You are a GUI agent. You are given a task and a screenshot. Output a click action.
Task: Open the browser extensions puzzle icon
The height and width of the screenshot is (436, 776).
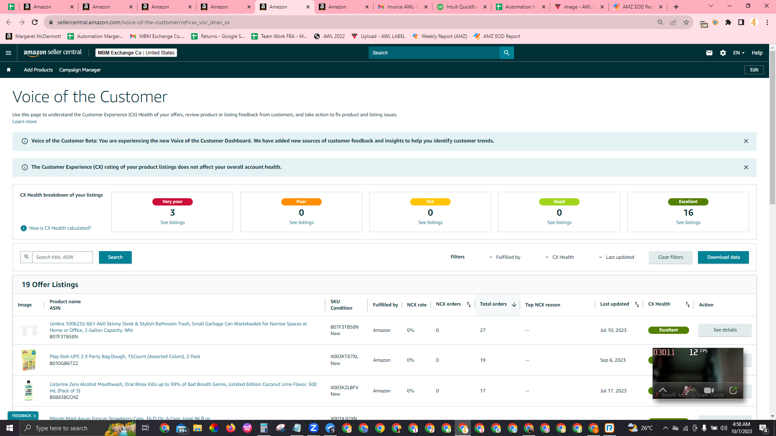(728, 22)
